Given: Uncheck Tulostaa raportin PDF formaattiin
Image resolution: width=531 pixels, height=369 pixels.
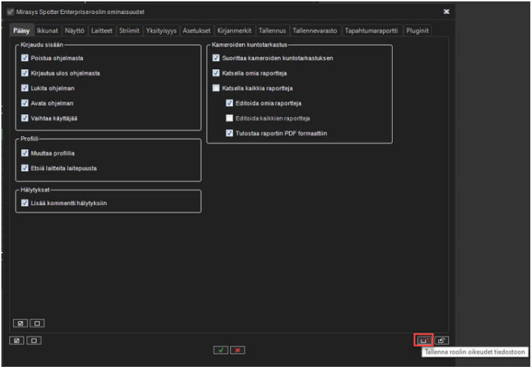Looking at the screenshot, I should pyautogui.click(x=229, y=133).
